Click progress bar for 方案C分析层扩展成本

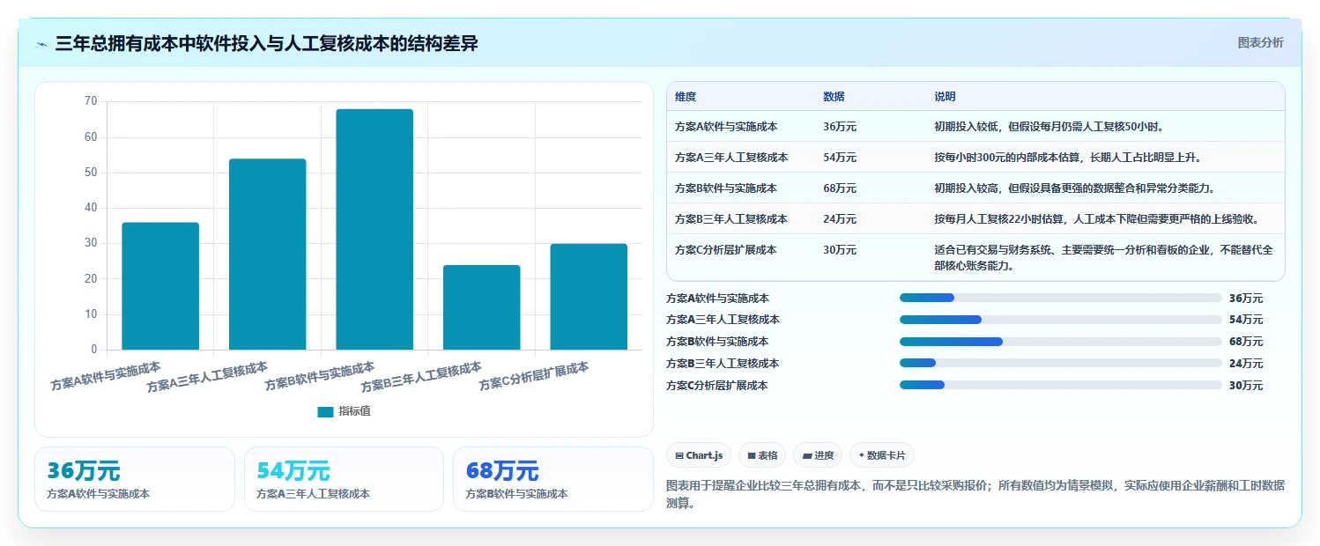pyautogui.click(x=1061, y=385)
